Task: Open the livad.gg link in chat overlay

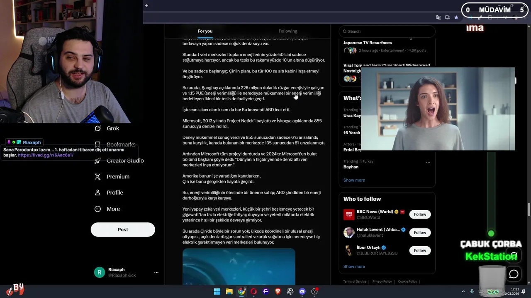Action: tap(46, 155)
